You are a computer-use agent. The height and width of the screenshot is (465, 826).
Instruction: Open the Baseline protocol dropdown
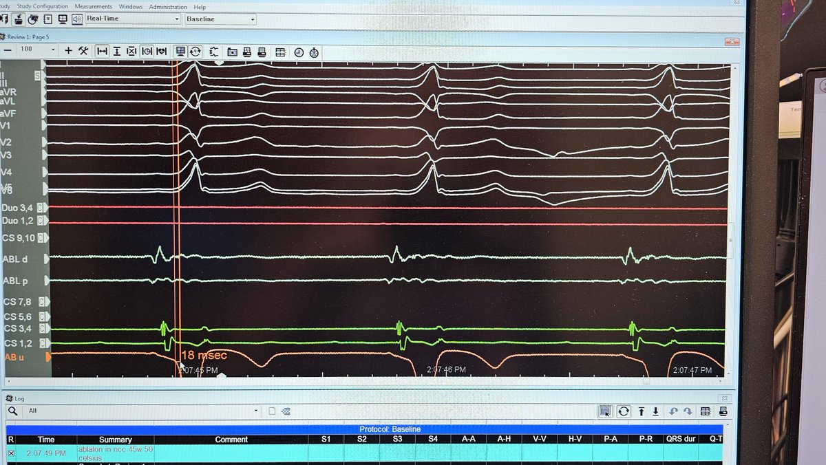(220, 19)
